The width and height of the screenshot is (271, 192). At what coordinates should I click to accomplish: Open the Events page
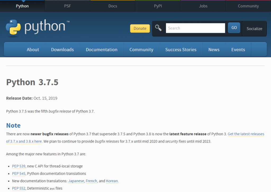[x=238, y=49]
